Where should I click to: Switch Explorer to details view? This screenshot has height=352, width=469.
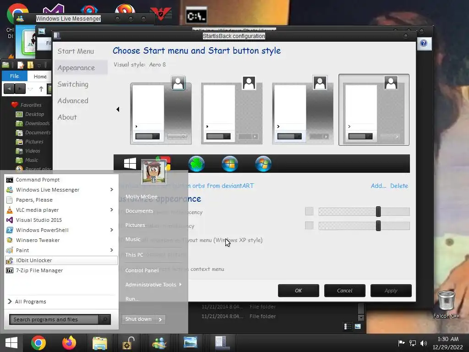click(x=348, y=326)
